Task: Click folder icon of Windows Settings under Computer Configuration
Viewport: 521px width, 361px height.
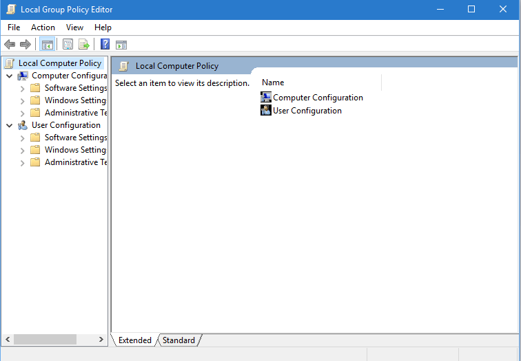Action: pos(35,100)
